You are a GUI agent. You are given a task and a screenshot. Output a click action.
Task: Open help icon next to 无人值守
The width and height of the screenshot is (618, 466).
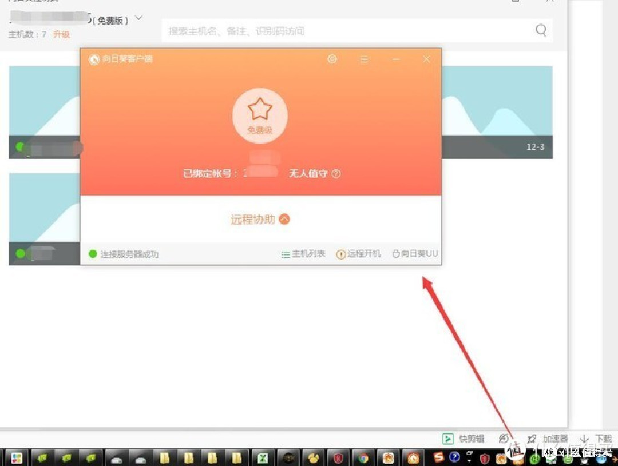(x=336, y=173)
